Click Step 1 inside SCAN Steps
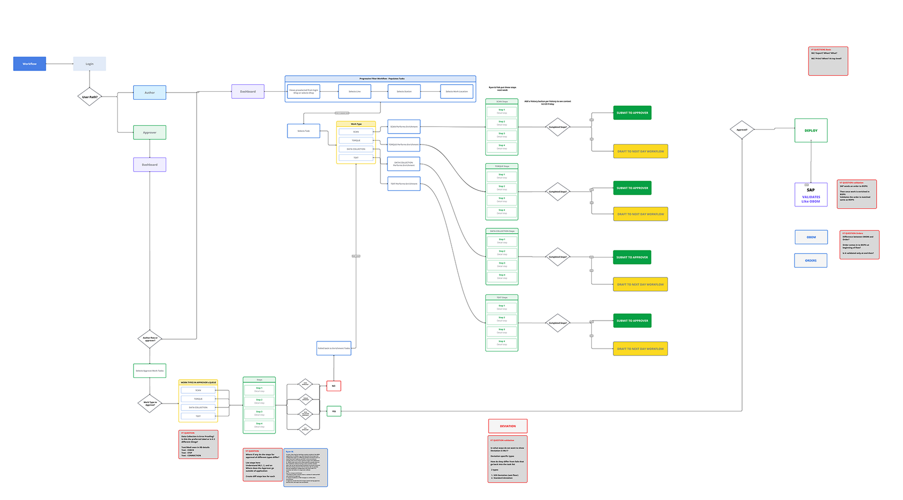 [502, 111]
